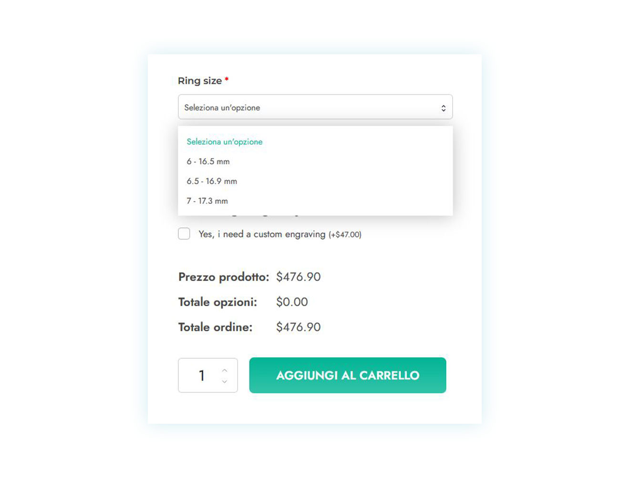Click the Totale ordine $476.90 amount
Viewport: 620px width, 479px height.
point(299,327)
